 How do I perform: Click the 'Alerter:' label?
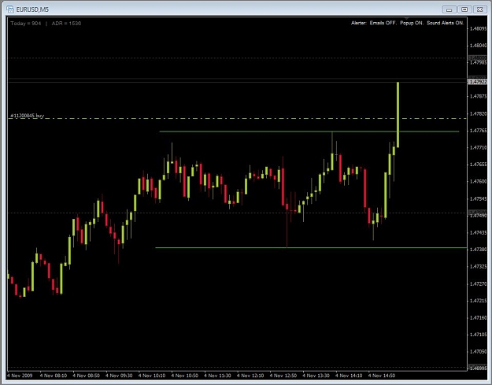pos(359,23)
